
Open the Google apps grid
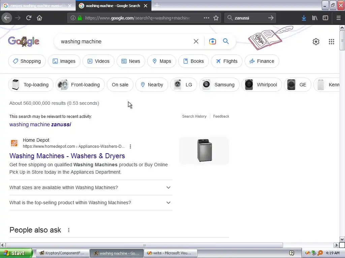tap(332, 41)
